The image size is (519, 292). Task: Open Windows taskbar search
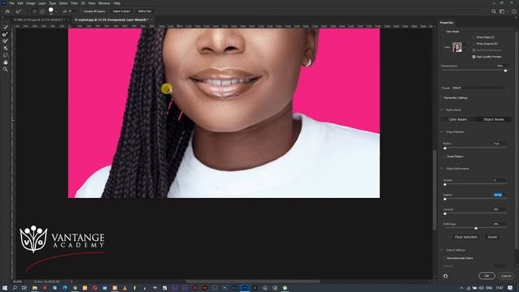point(15,288)
